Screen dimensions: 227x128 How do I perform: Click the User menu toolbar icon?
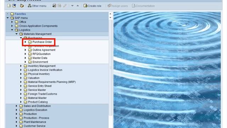tap(9, 6)
